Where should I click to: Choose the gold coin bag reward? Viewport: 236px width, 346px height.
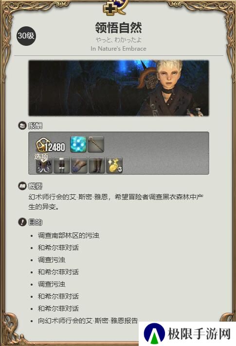(x=114, y=165)
